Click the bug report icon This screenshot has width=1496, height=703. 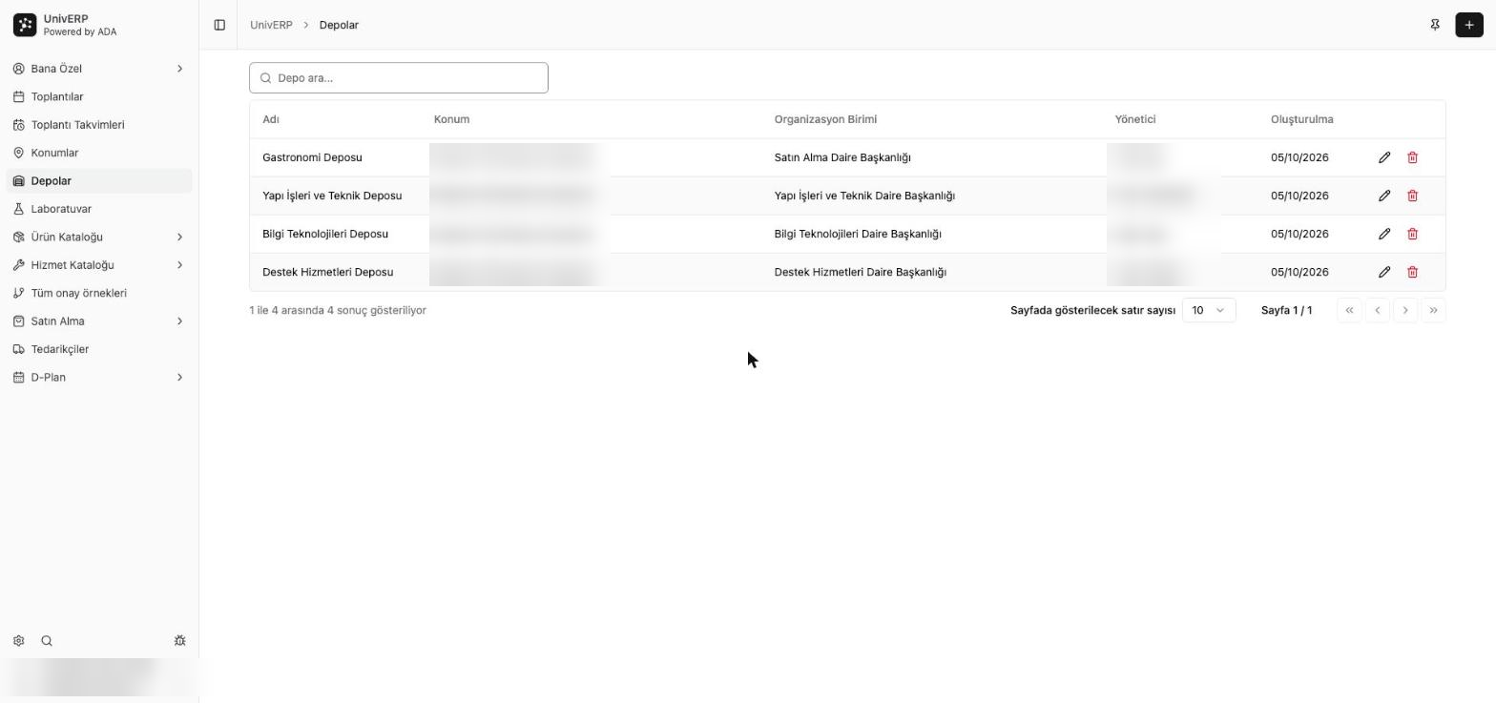(179, 641)
